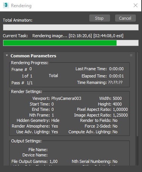Click the End Time value '0'
The image size is (142, 172).
[52, 109]
